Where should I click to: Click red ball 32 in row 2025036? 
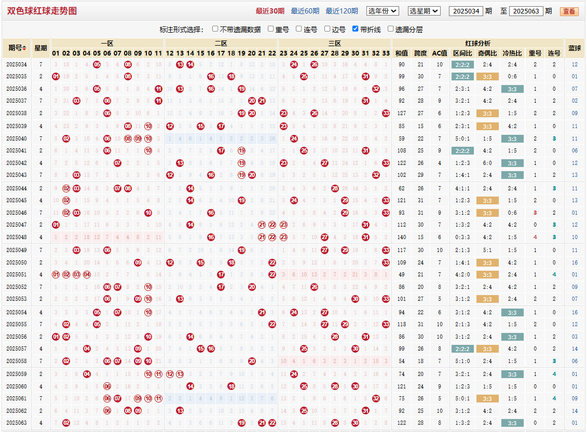point(376,89)
